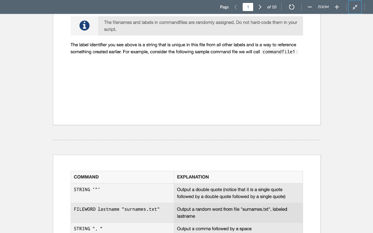Go back to the previous page

pyautogui.click(x=236, y=7)
